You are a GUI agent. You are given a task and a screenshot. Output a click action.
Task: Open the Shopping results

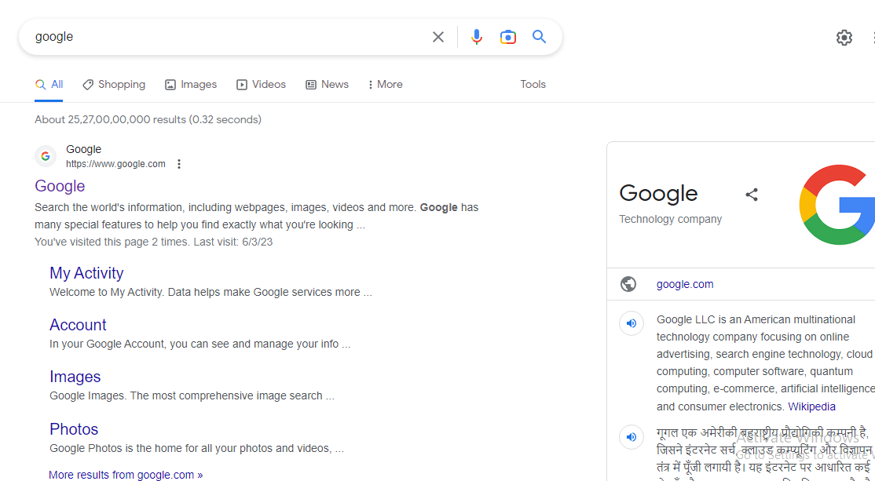(113, 84)
